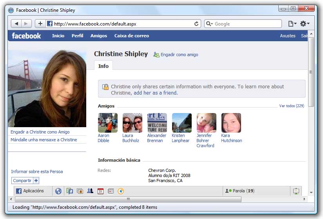The width and height of the screenshot is (323, 219).
Task: Click the globe icon in bottom bar
Action: coord(58,191)
